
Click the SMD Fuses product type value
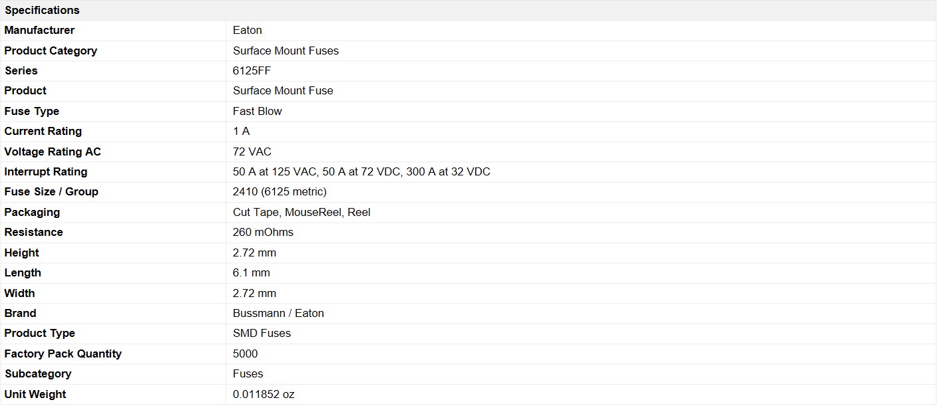[262, 333]
